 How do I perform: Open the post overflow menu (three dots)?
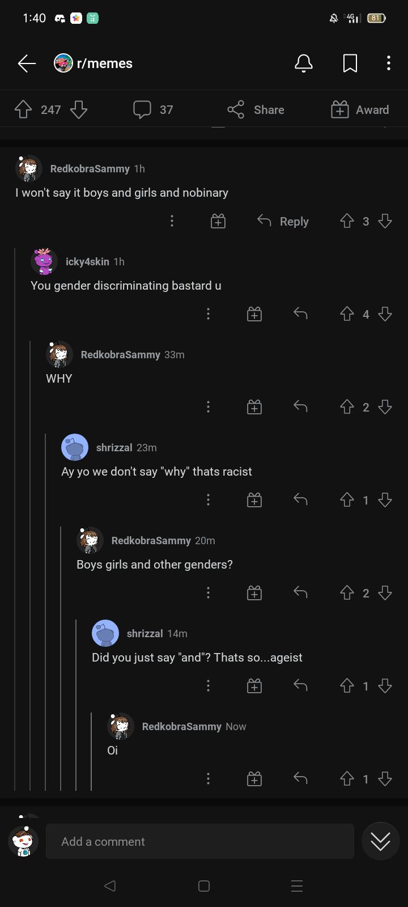[388, 63]
